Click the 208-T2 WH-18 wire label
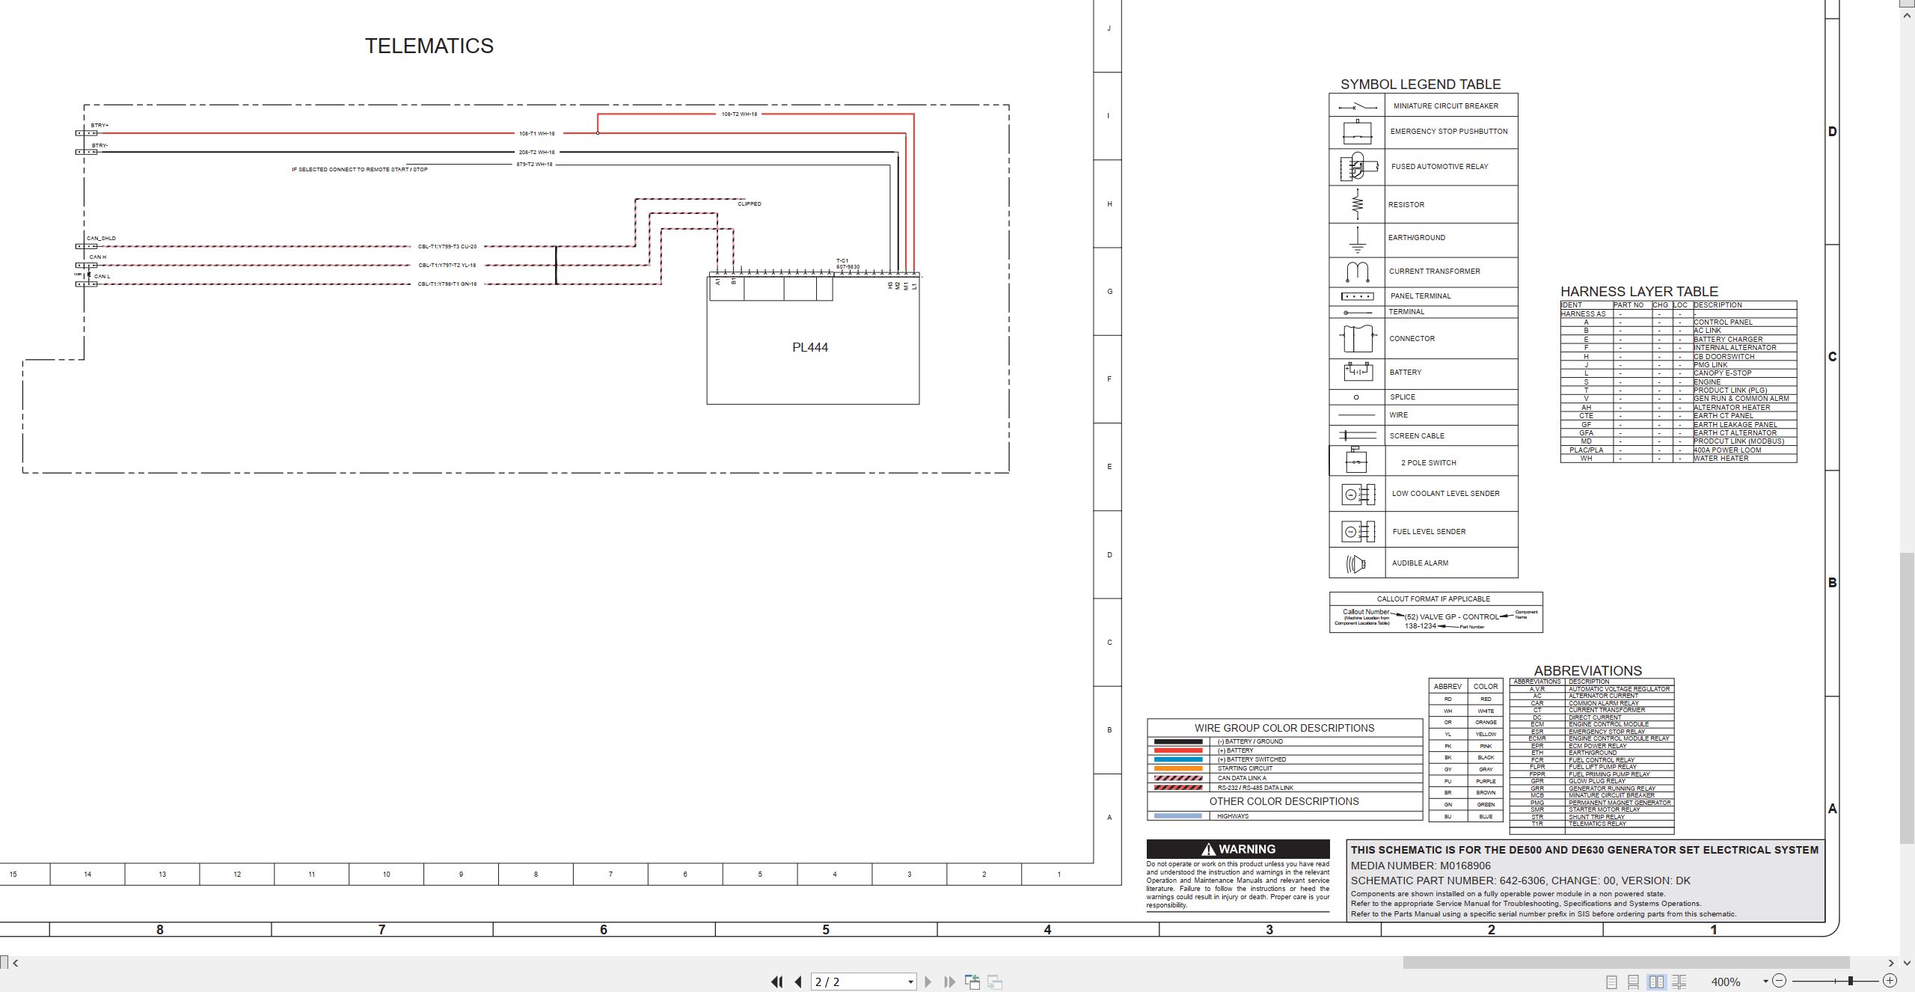1915x992 pixels. click(537, 153)
